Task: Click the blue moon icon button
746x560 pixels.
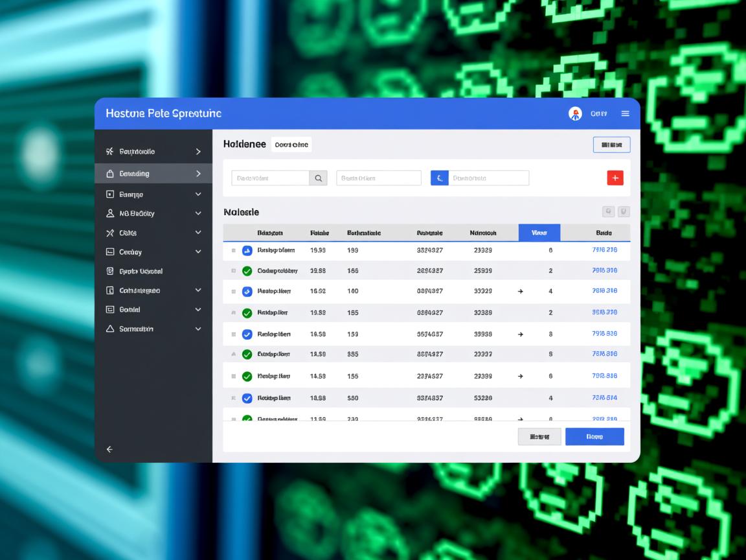Action: [440, 178]
